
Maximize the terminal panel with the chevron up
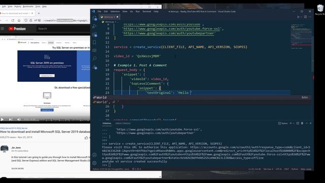(x=307, y=123)
